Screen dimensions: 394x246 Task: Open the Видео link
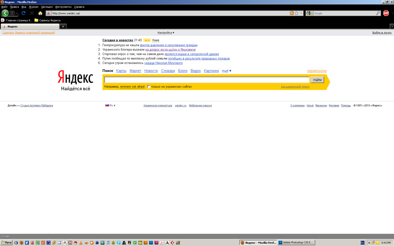click(196, 71)
